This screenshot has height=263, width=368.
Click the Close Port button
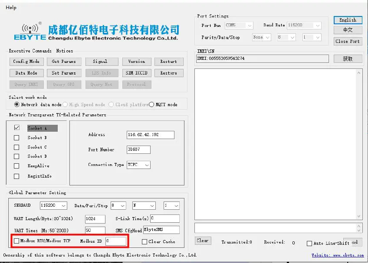tap(348, 41)
